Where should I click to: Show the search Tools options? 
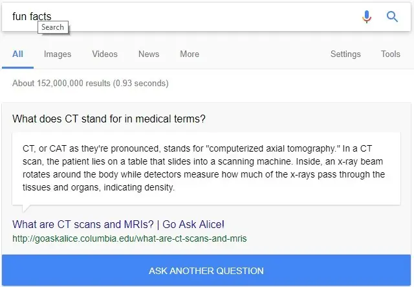(x=391, y=54)
